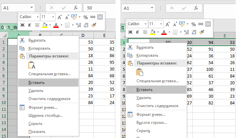Choose Ширина столбца... from the context menu
Image resolution: width=236 pixels, height=138 pixels.
(x=45, y=116)
